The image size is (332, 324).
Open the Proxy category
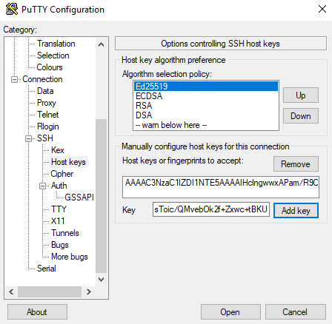point(47,103)
